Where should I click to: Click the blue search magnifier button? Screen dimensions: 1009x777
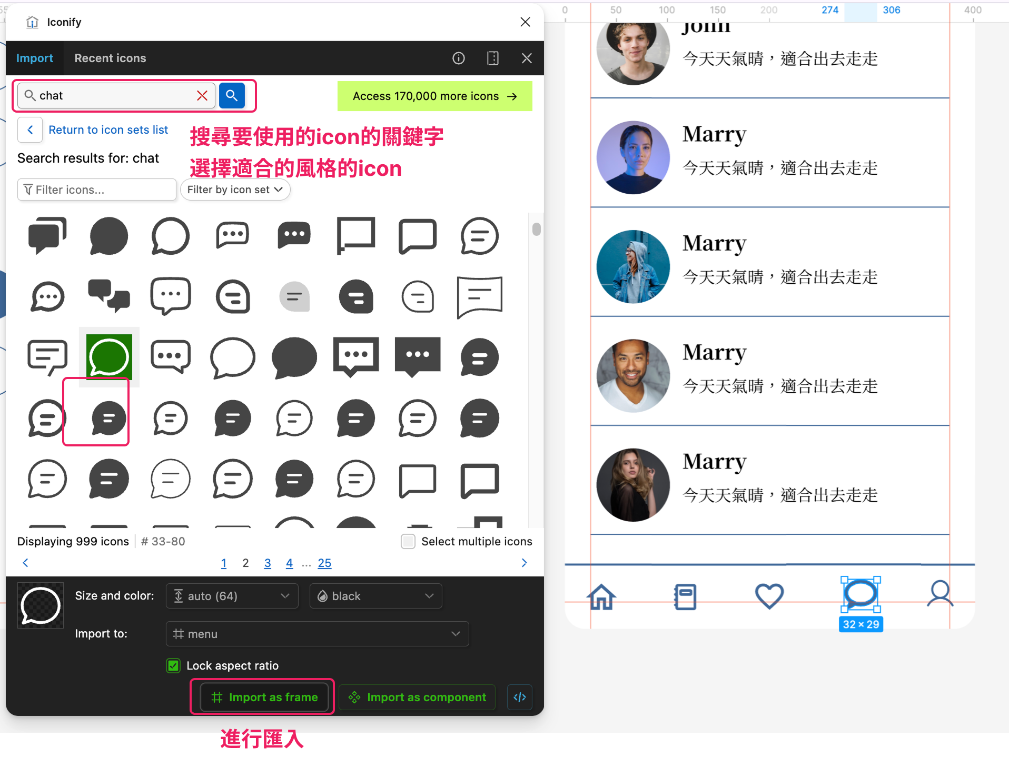(x=232, y=95)
